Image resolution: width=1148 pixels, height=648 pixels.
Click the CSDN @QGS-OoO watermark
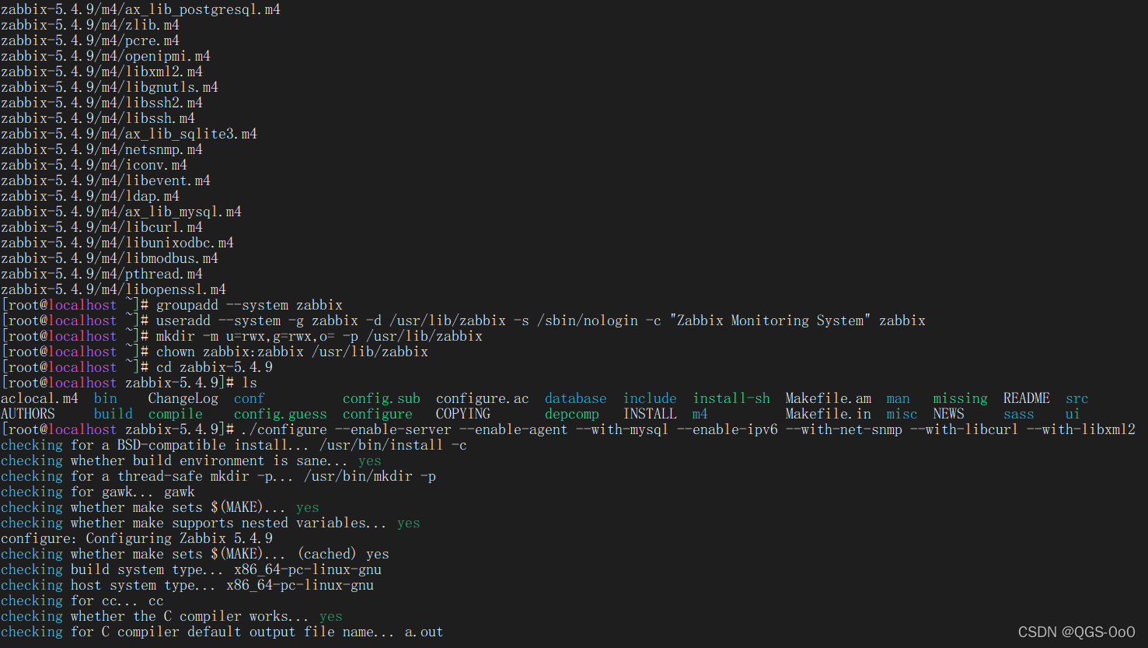tap(1076, 632)
